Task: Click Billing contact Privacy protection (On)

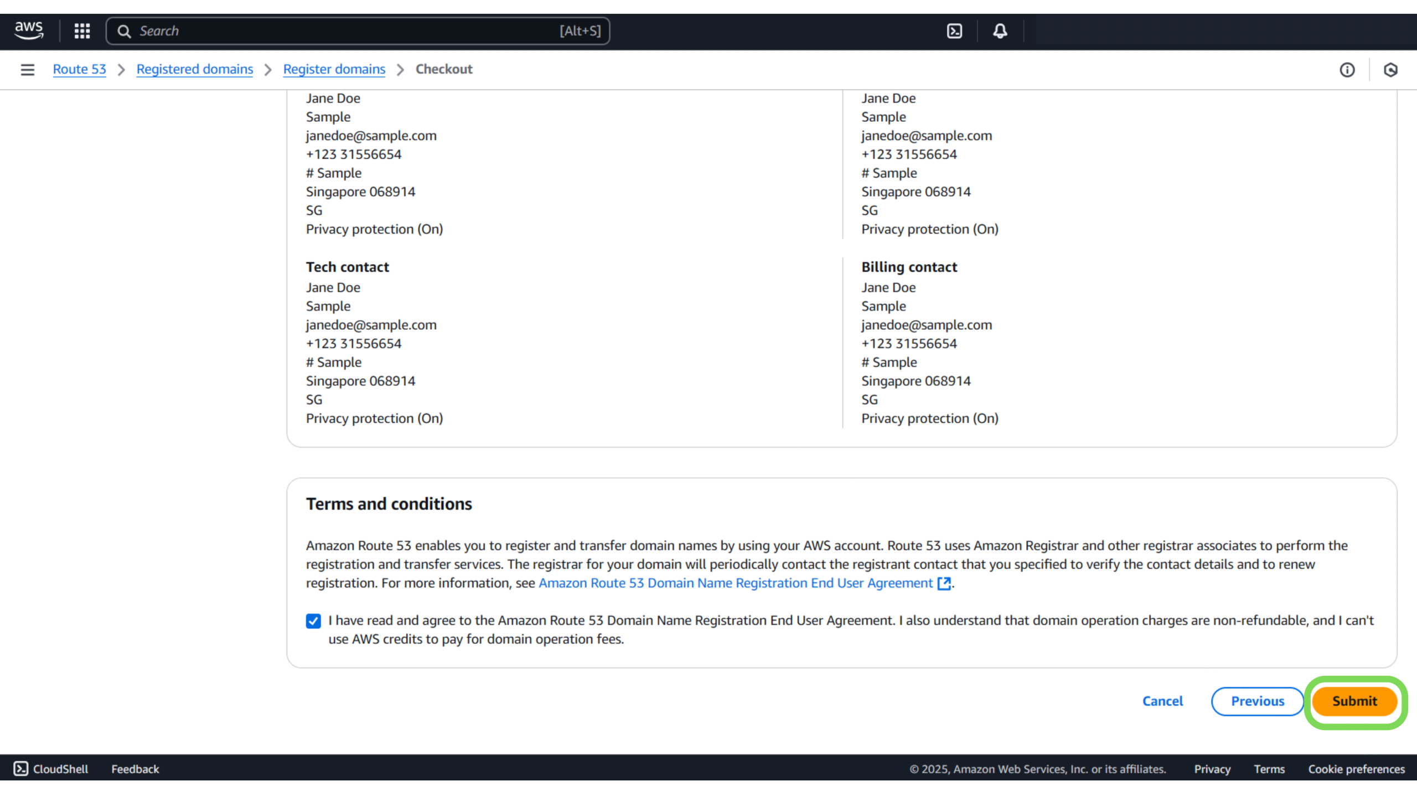Action: coord(930,418)
